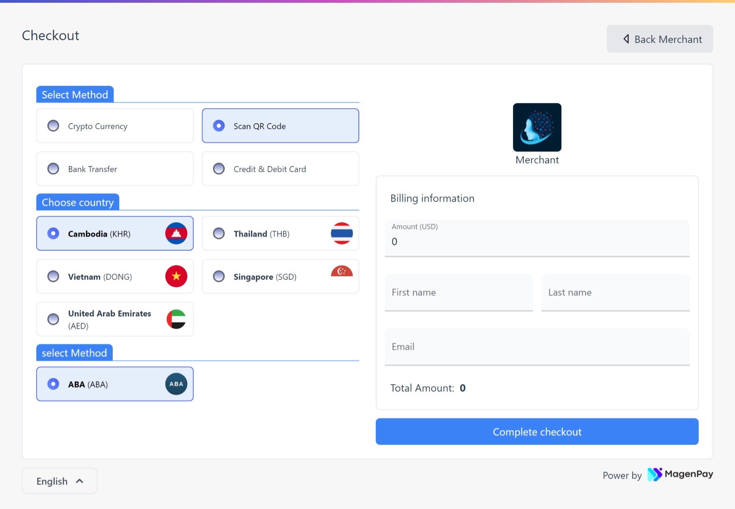Click into the Email input field
This screenshot has width=735, height=509.
[x=537, y=347]
